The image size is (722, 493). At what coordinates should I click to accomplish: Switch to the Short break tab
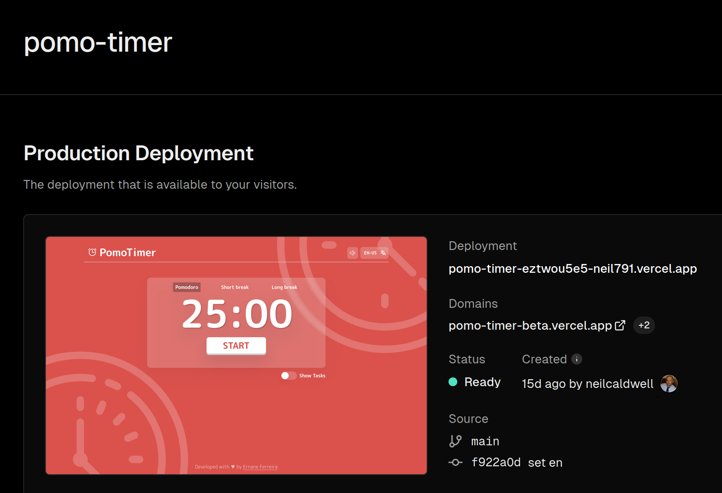[x=235, y=287]
